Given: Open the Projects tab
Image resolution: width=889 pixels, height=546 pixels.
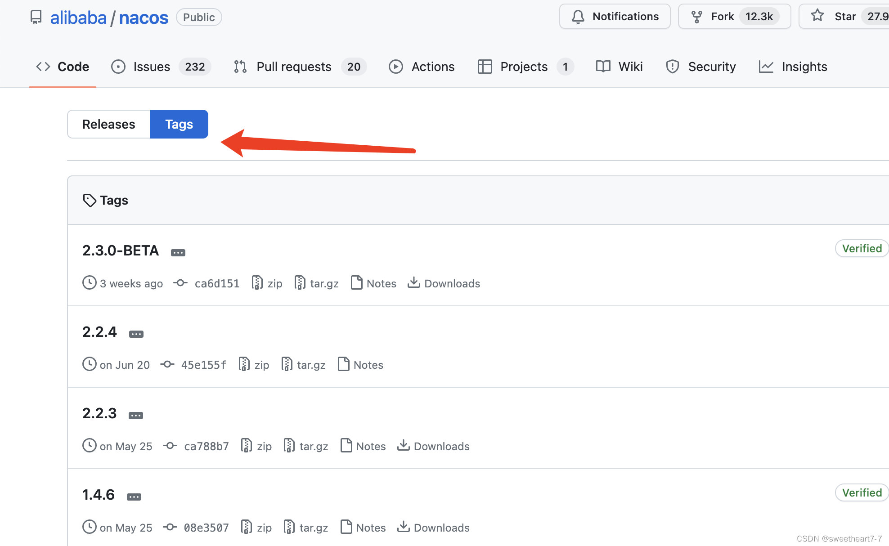Looking at the screenshot, I should [525, 67].
